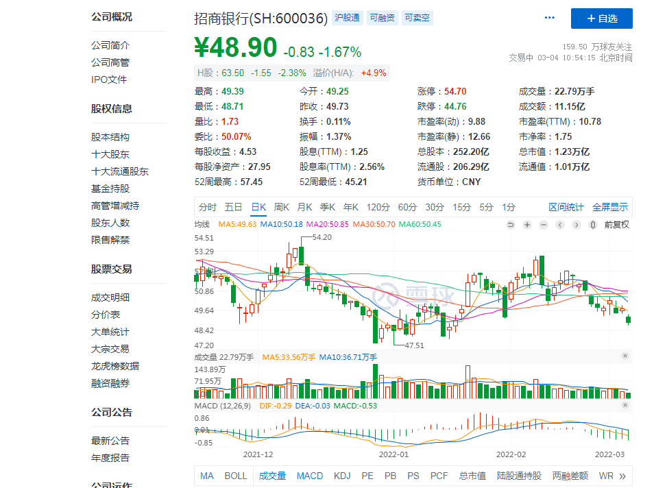Open 大宗交易 sidebar link

pyautogui.click(x=110, y=349)
